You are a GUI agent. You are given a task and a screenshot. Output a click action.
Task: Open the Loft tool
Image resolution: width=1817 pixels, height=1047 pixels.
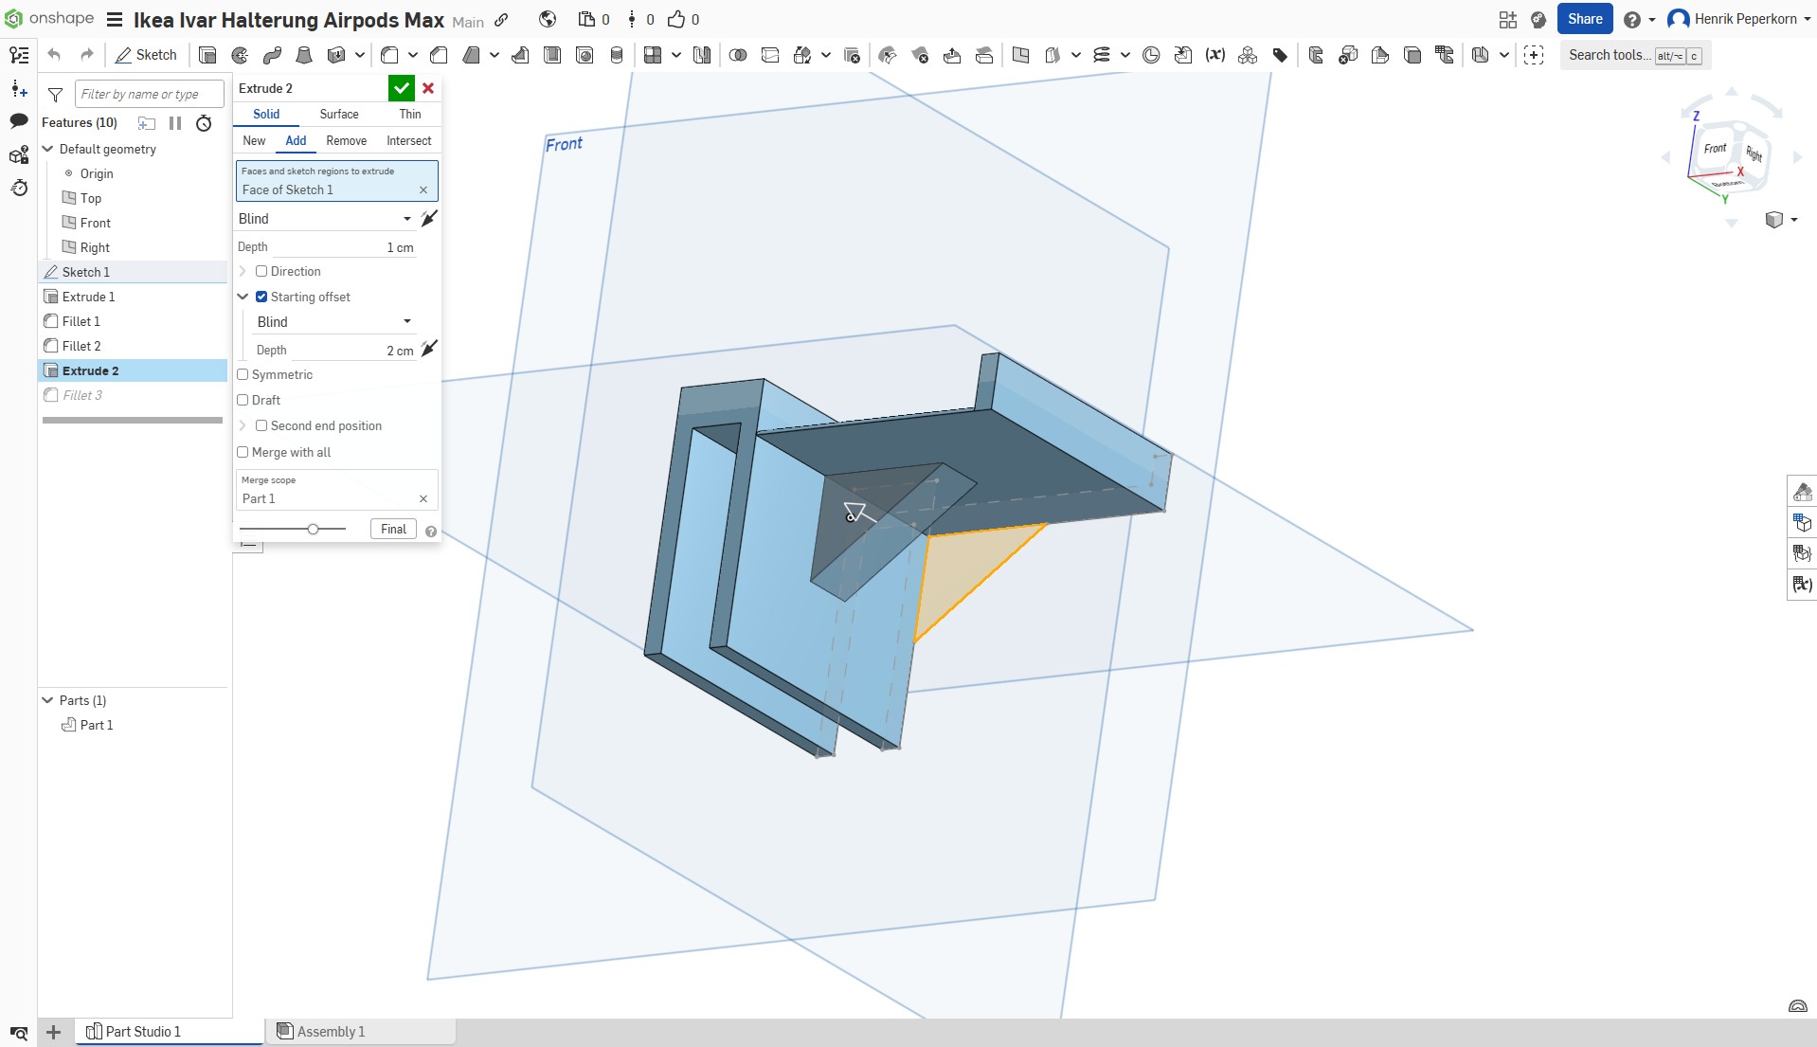pos(304,55)
